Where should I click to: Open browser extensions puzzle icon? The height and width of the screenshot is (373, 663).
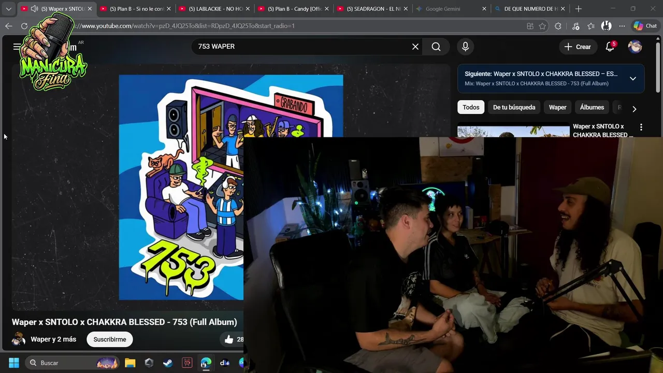coord(558,26)
